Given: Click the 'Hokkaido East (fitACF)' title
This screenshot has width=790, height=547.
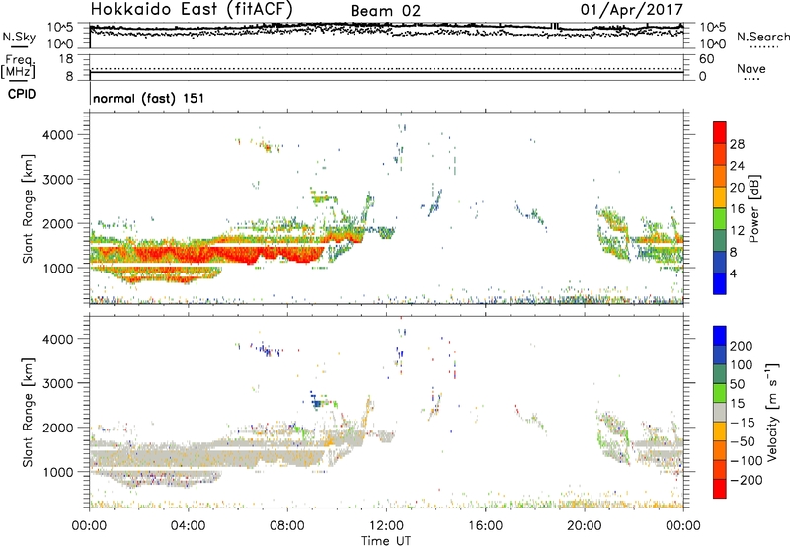Looking at the screenshot, I should [x=192, y=10].
